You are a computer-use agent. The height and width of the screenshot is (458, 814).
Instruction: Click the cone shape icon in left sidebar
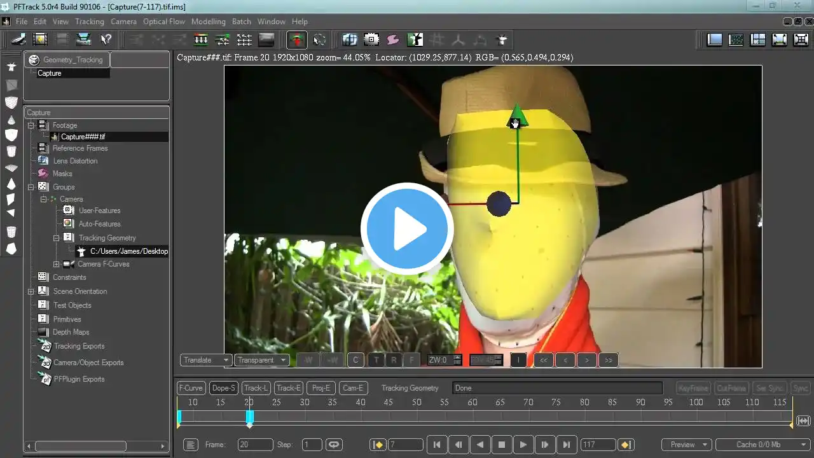pos(11,120)
